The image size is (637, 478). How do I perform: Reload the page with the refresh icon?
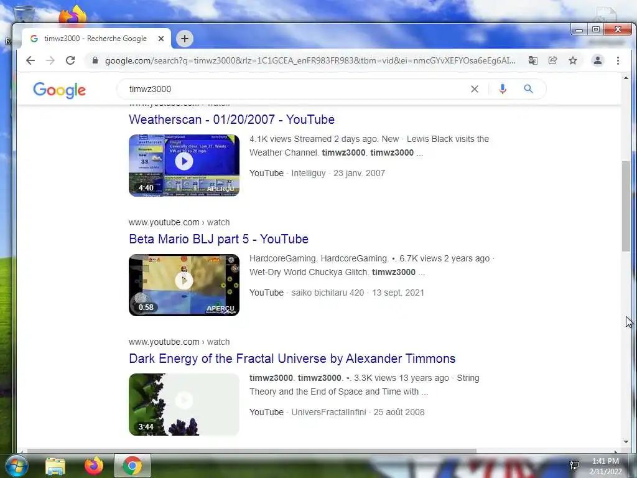coord(70,60)
